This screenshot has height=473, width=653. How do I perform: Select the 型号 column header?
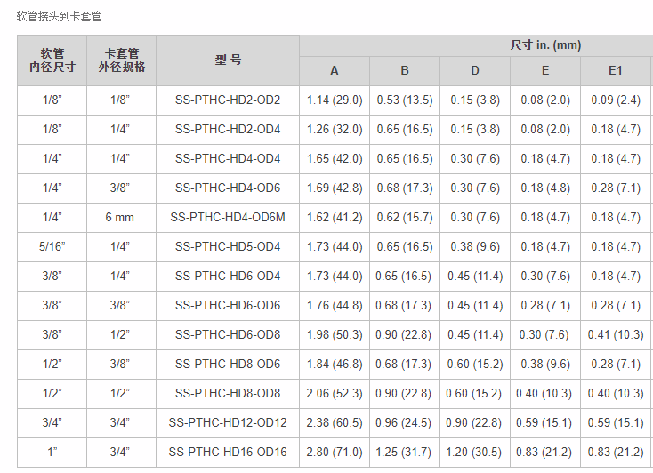[228, 60]
